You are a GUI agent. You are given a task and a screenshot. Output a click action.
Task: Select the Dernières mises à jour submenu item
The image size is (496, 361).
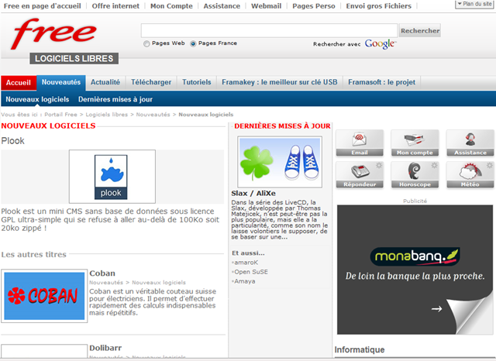point(115,99)
